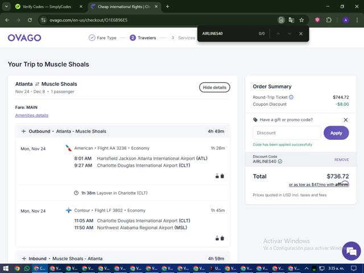Viewport: 364px width, 273px height.
Task: Reload the checkout page
Action: tap(30, 20)
